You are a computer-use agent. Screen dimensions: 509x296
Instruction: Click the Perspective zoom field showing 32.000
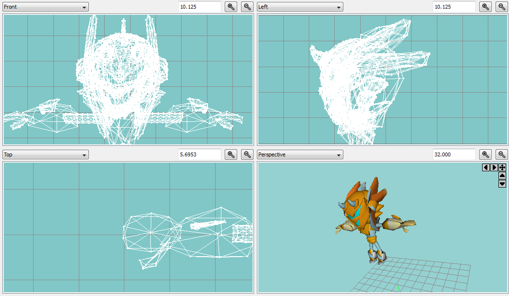click(x=454, y=154)
